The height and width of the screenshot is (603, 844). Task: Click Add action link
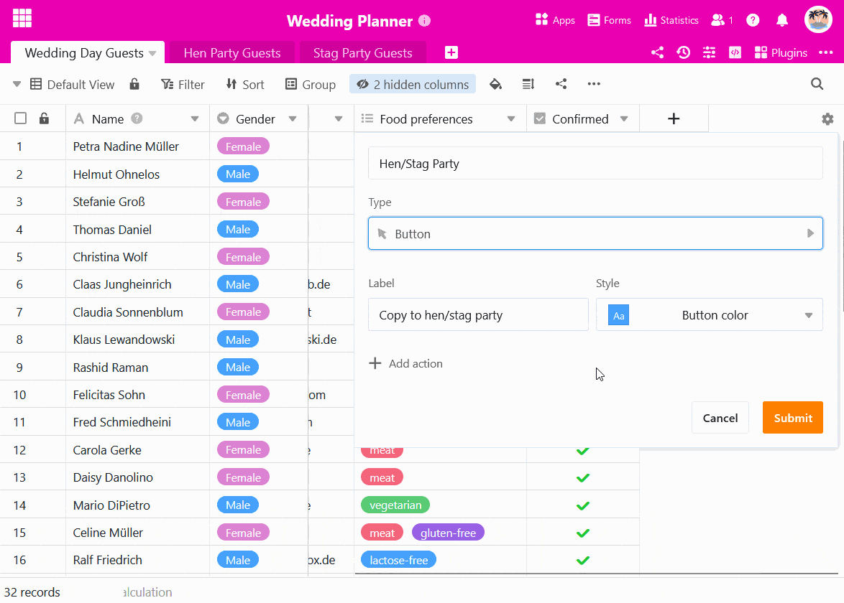[x=406, y=363]
